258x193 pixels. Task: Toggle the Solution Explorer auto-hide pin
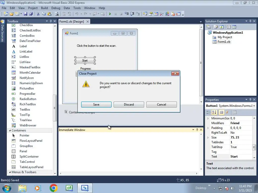click(250, 21)
